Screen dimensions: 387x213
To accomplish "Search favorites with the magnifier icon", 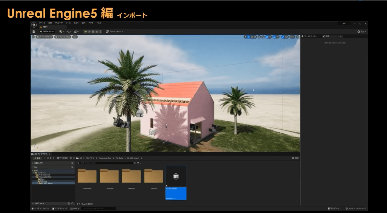I will tap(72, 163).
